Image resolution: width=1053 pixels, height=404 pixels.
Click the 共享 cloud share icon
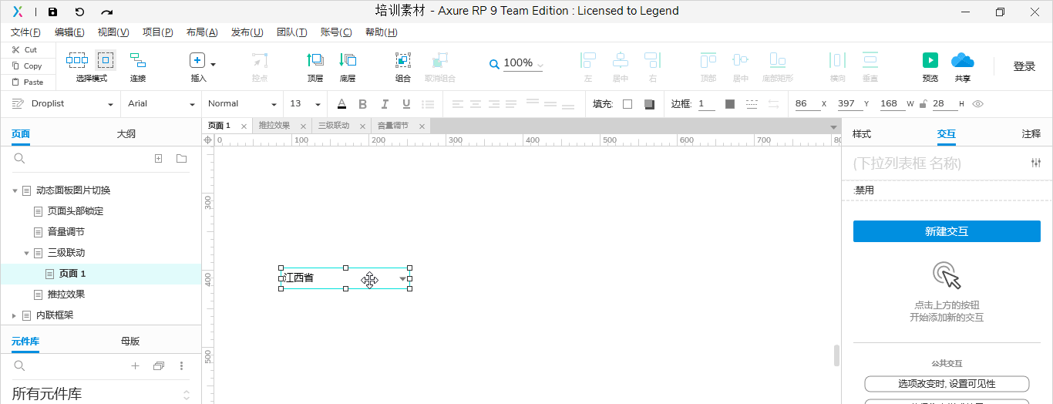coord(963,60)
